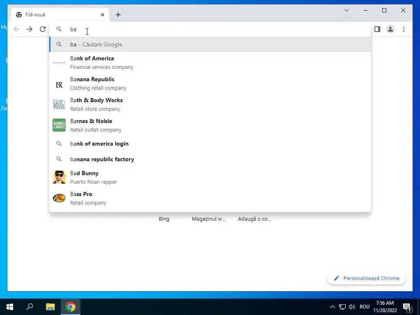420x315 pixels.
Task: Click the search icon beside banana republic factory
Action: 59,159
